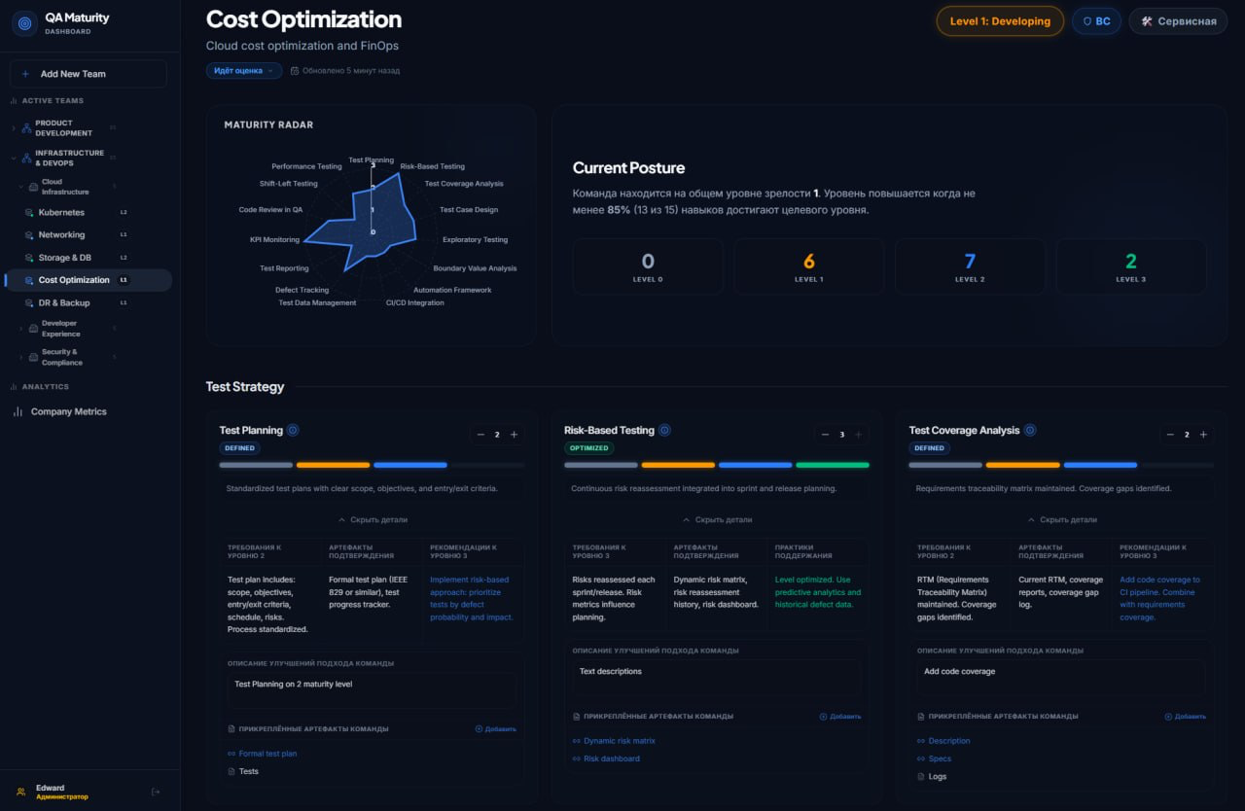Screen dimensions: 1245x811
Task: Click the document icon next to Tests
Action: [231, 771]
